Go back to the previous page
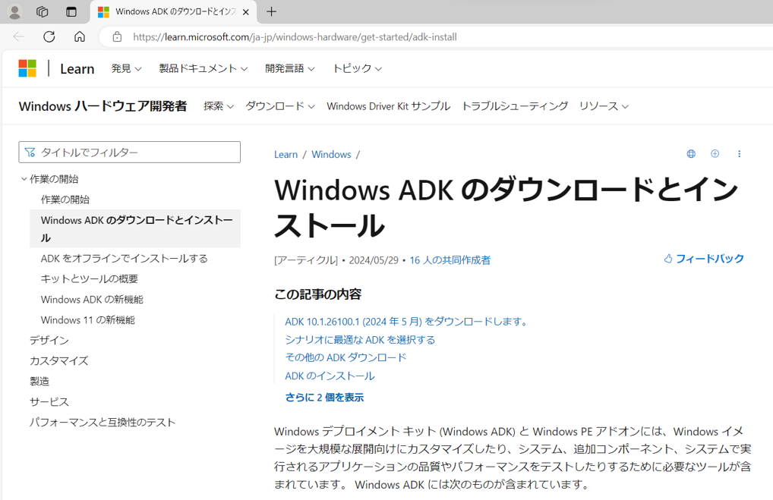The height and width of the screenshot is (500, 773). coord(19,36)
